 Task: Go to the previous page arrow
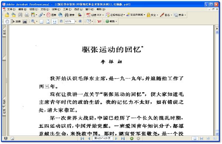click(x=89, y=138)
